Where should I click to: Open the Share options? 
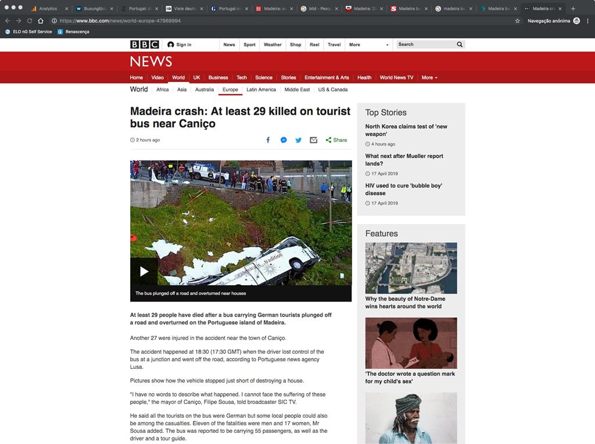(x=336, y=140)
